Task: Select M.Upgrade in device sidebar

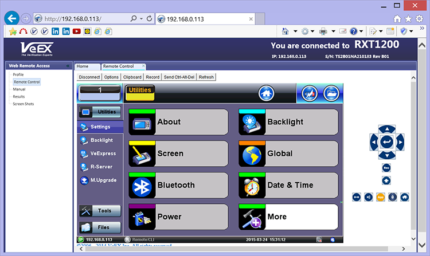Action: click(x=100, y=180)
